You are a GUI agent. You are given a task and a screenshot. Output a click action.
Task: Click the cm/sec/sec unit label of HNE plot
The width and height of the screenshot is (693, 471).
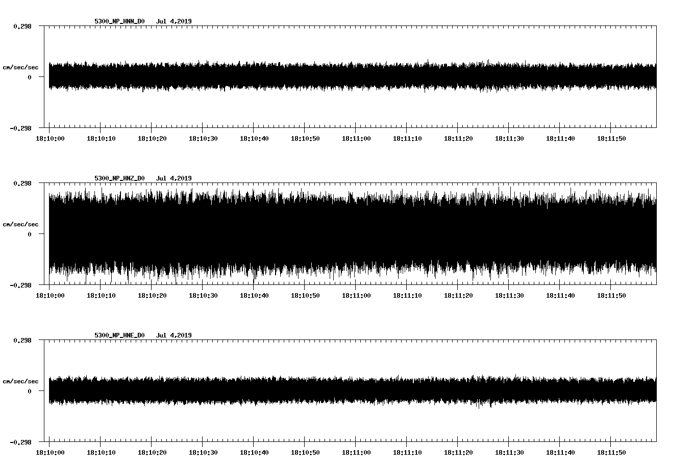click(20, 381)
